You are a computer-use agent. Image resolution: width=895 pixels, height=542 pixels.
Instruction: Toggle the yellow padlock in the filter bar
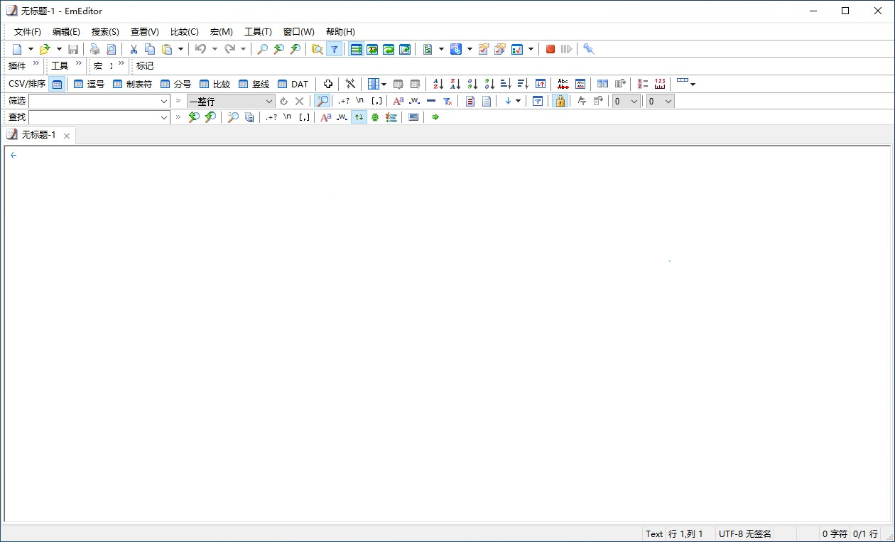[560, 100]
